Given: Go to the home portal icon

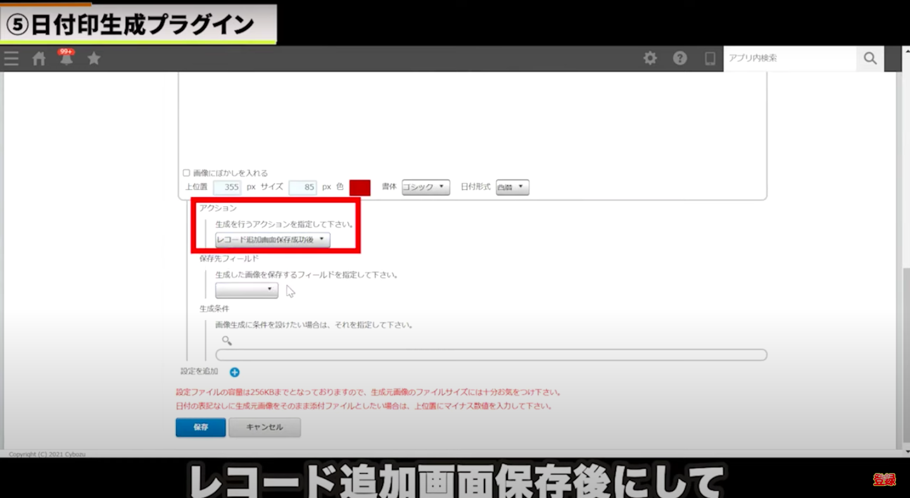Looking at the screenshot, I should click(x=39, y=59).
